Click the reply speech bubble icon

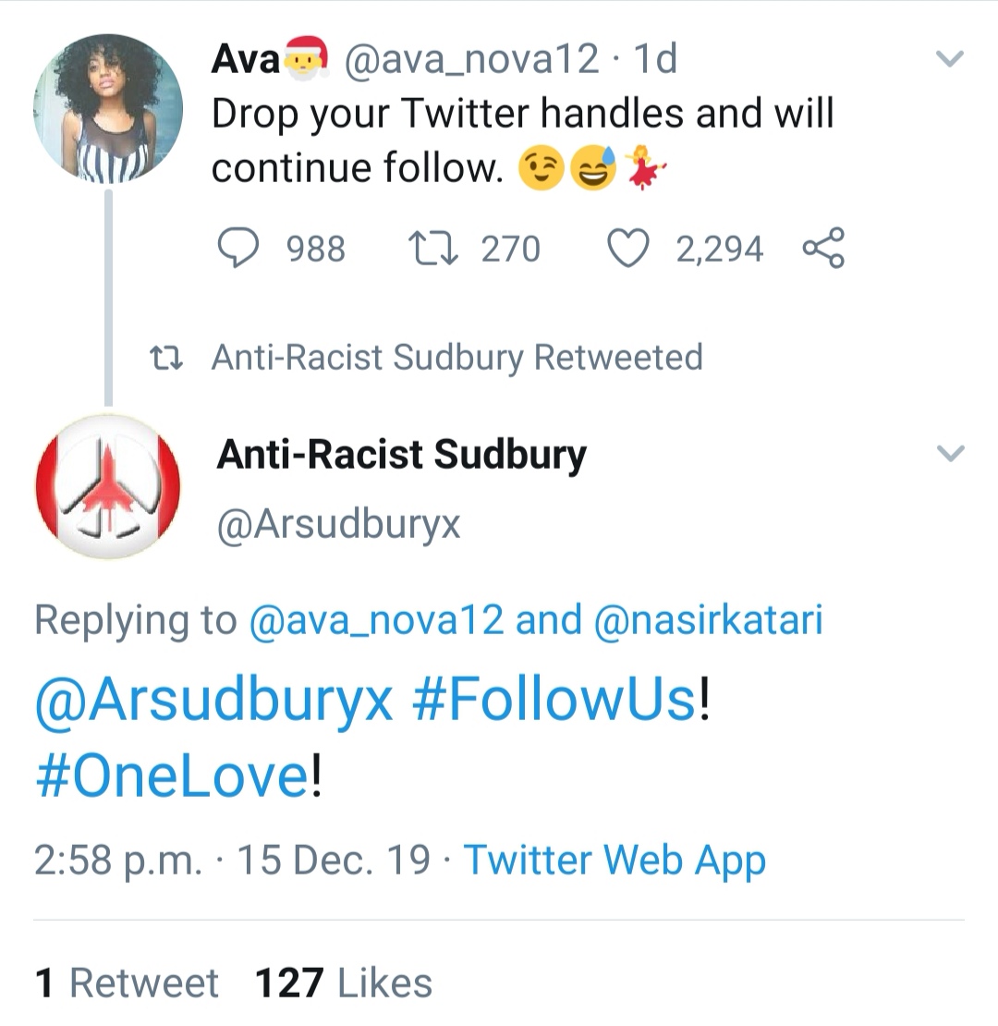[x=239, y=249]
